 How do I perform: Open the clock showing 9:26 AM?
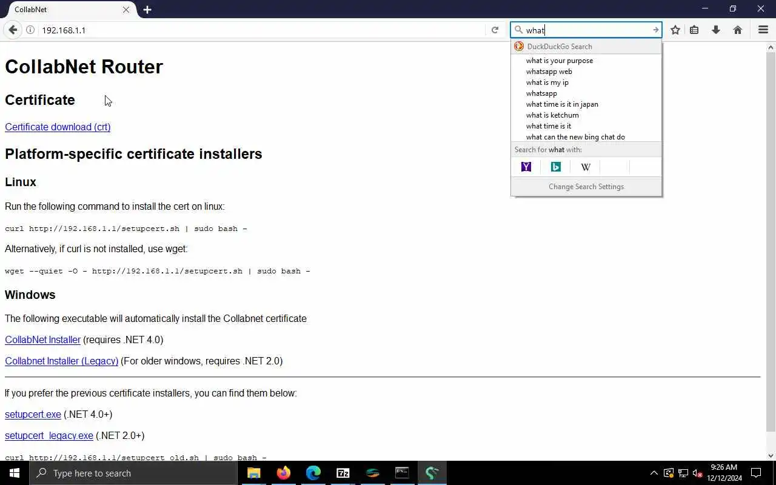(x=724, y=473)
